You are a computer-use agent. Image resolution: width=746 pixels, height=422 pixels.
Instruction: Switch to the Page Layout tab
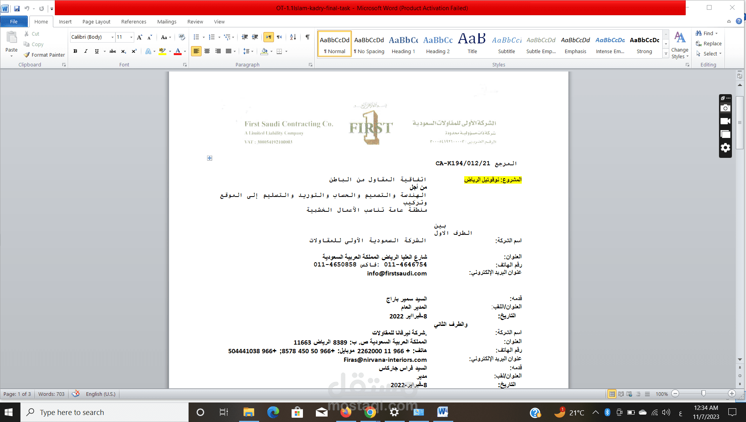96,21
